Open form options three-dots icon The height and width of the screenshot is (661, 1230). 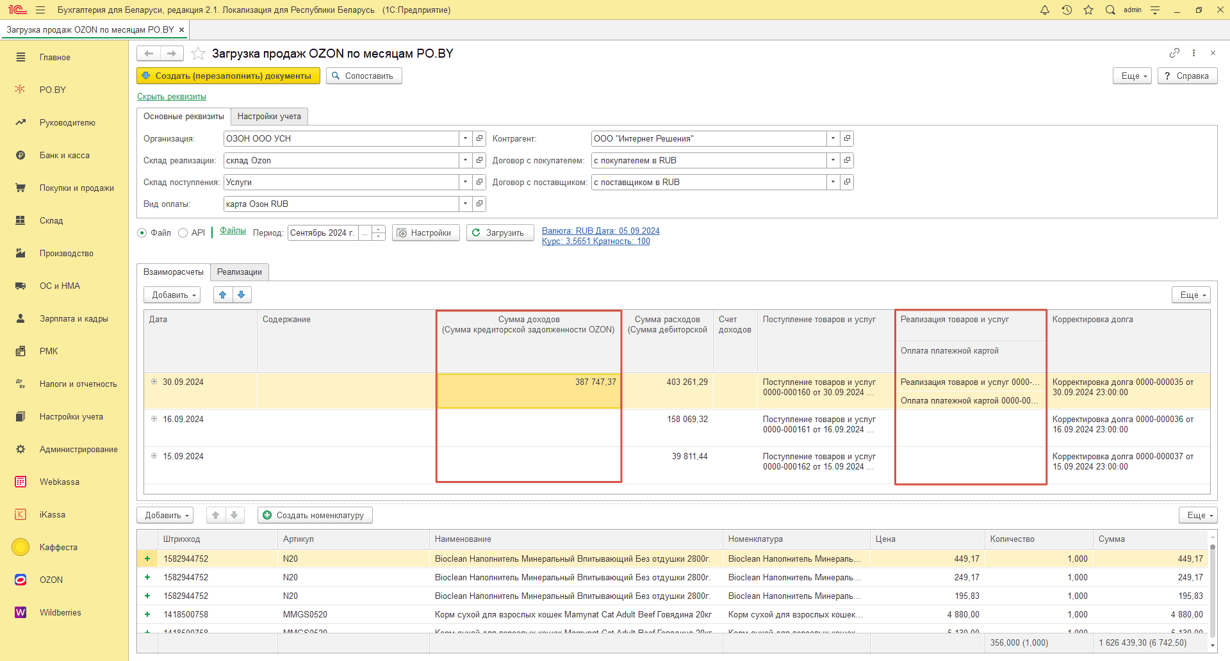[1193, 53]
